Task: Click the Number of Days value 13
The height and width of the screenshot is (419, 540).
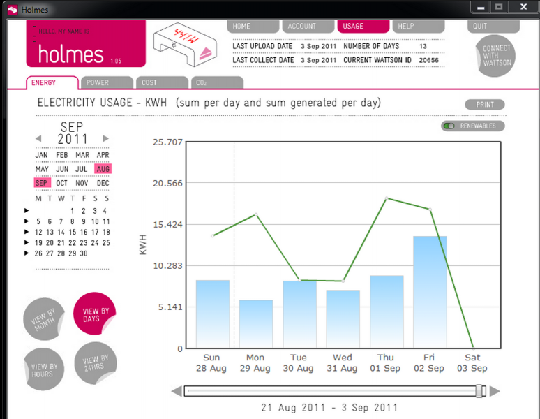Action: 423,47
